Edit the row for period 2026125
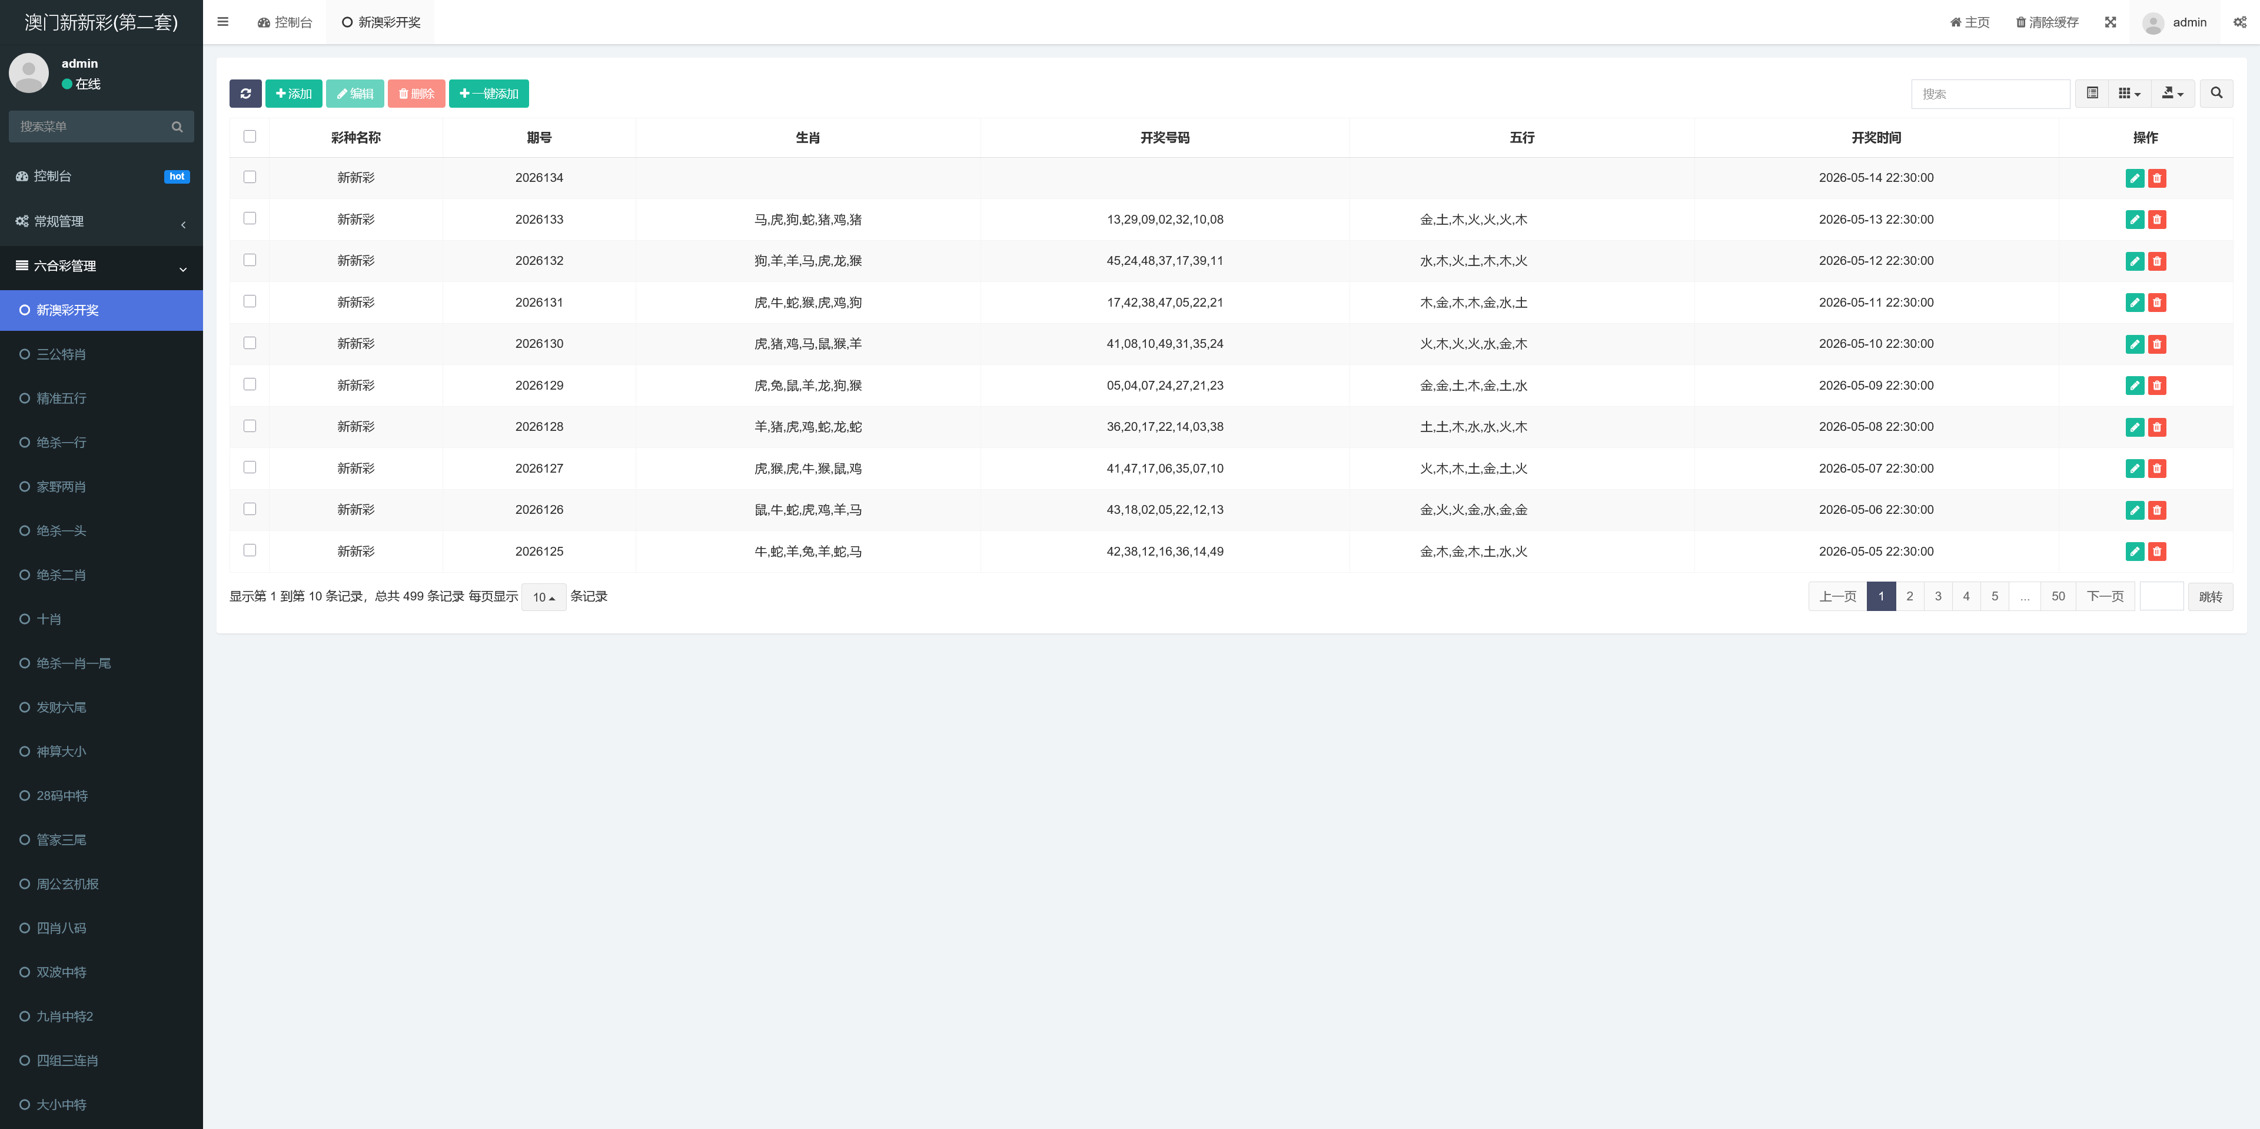The width and height of the screenshot is (2260, 1129). point(2135,552)
